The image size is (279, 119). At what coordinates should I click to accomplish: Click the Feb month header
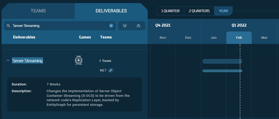coord(239,37)
